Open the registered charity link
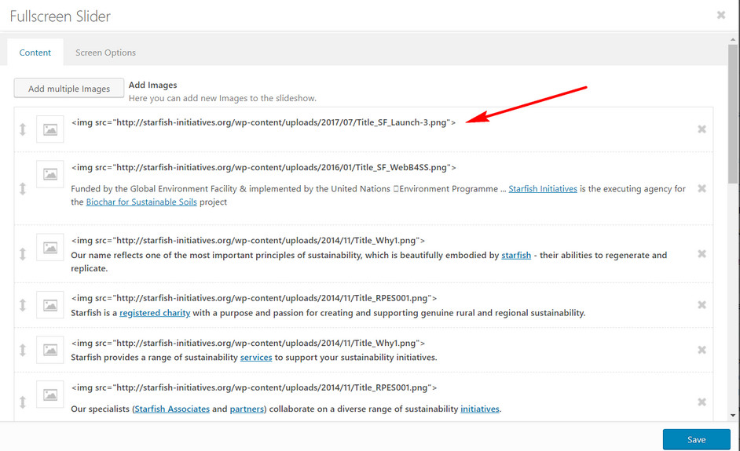 [x=155, y=312]
